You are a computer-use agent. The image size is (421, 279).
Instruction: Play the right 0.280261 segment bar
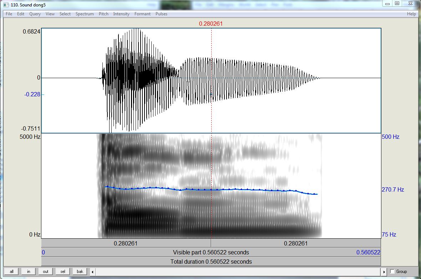point(296,243)
